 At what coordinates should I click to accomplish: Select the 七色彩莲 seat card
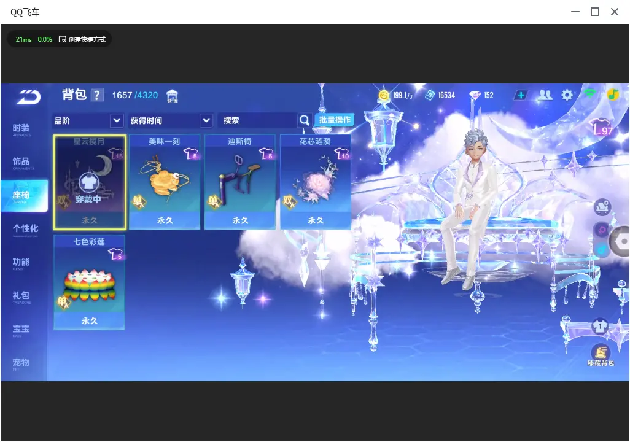tap(89, 282)
